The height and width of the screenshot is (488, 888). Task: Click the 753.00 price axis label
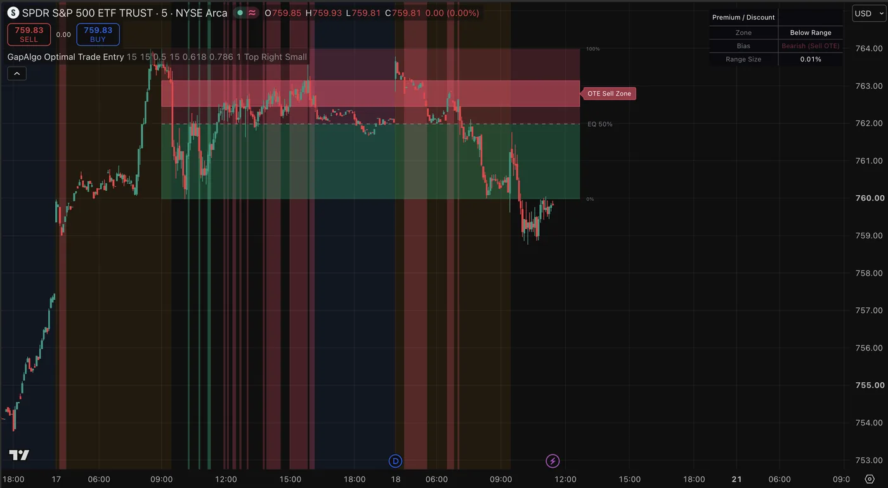click(x=869, y=460)
